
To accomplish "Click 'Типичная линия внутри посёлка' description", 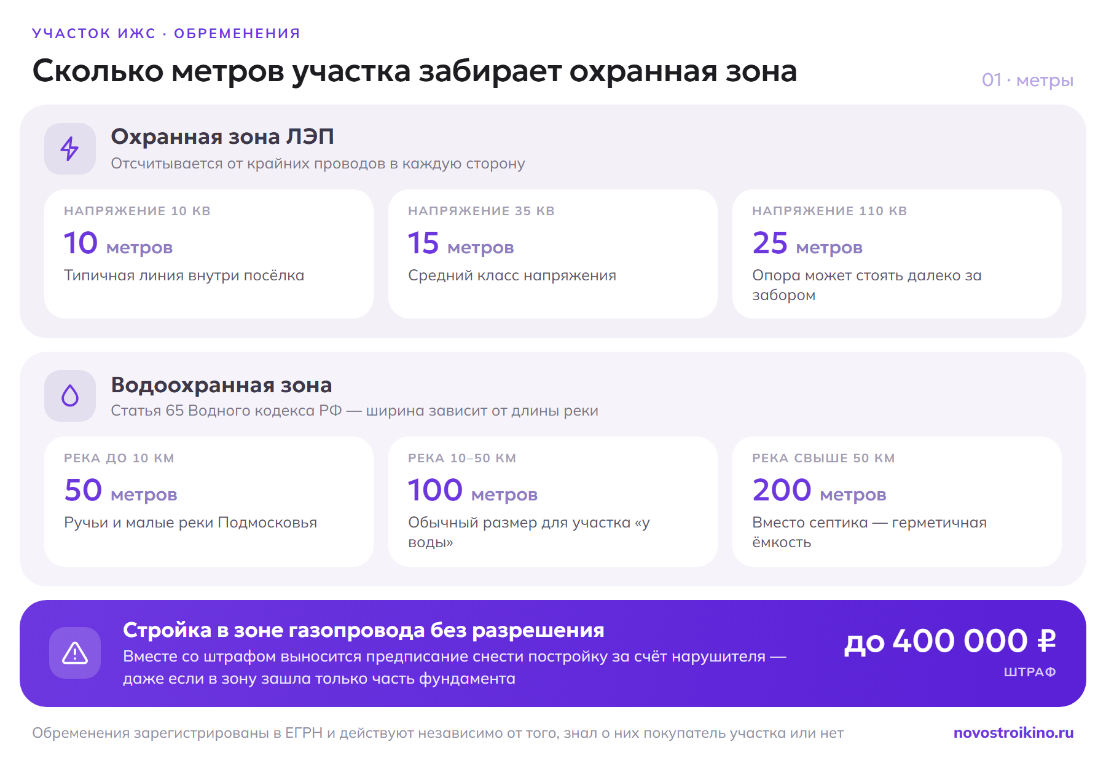I will click(x=184, y=275).
